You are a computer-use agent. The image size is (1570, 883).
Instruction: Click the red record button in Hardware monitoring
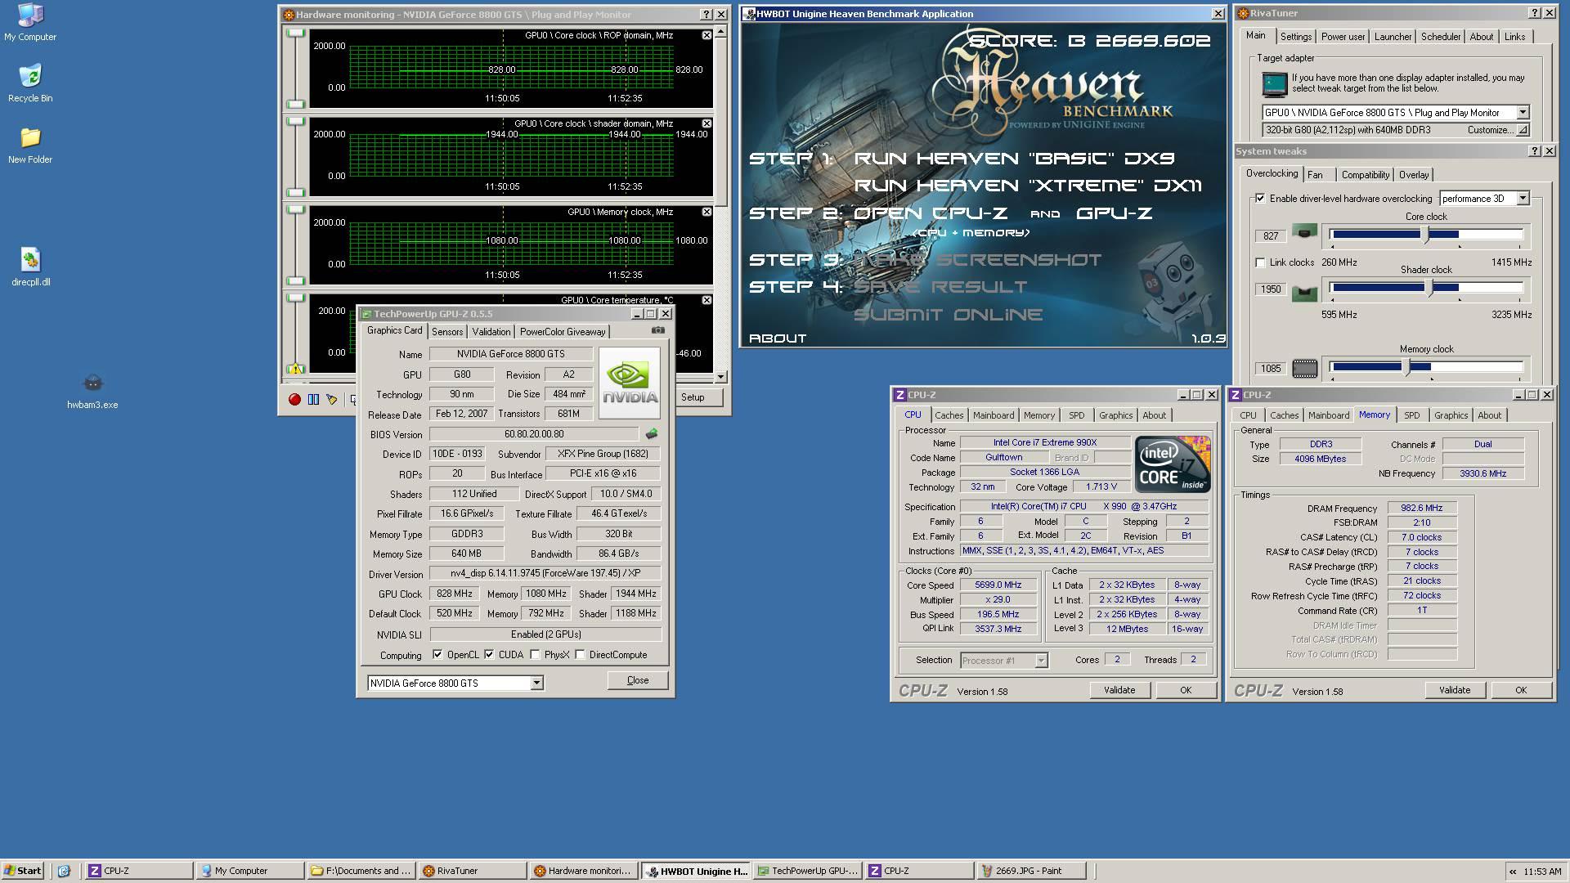[x=294, y=399]
